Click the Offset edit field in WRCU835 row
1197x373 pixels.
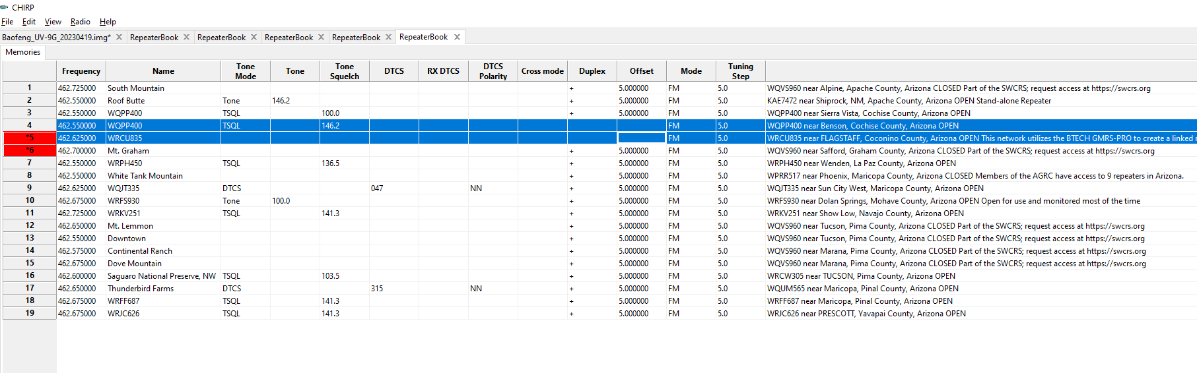[x=642, y=138]
